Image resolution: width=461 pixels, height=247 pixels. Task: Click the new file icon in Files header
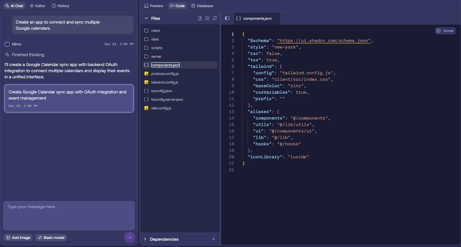200,18
